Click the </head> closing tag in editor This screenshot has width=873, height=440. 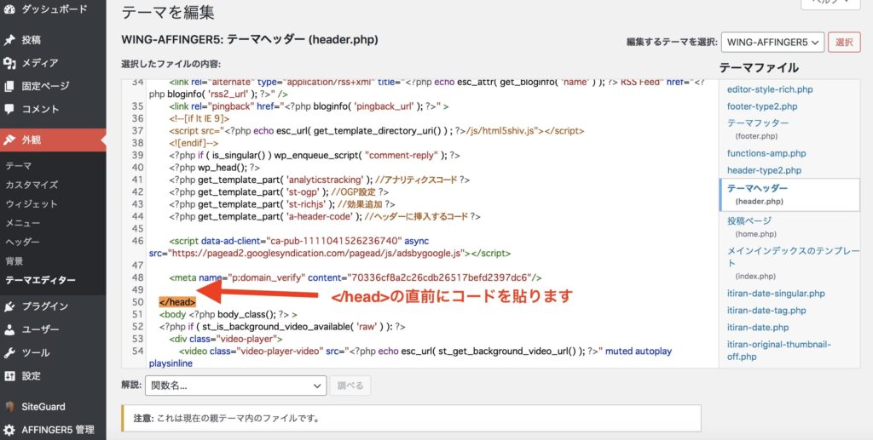point(177,302)
